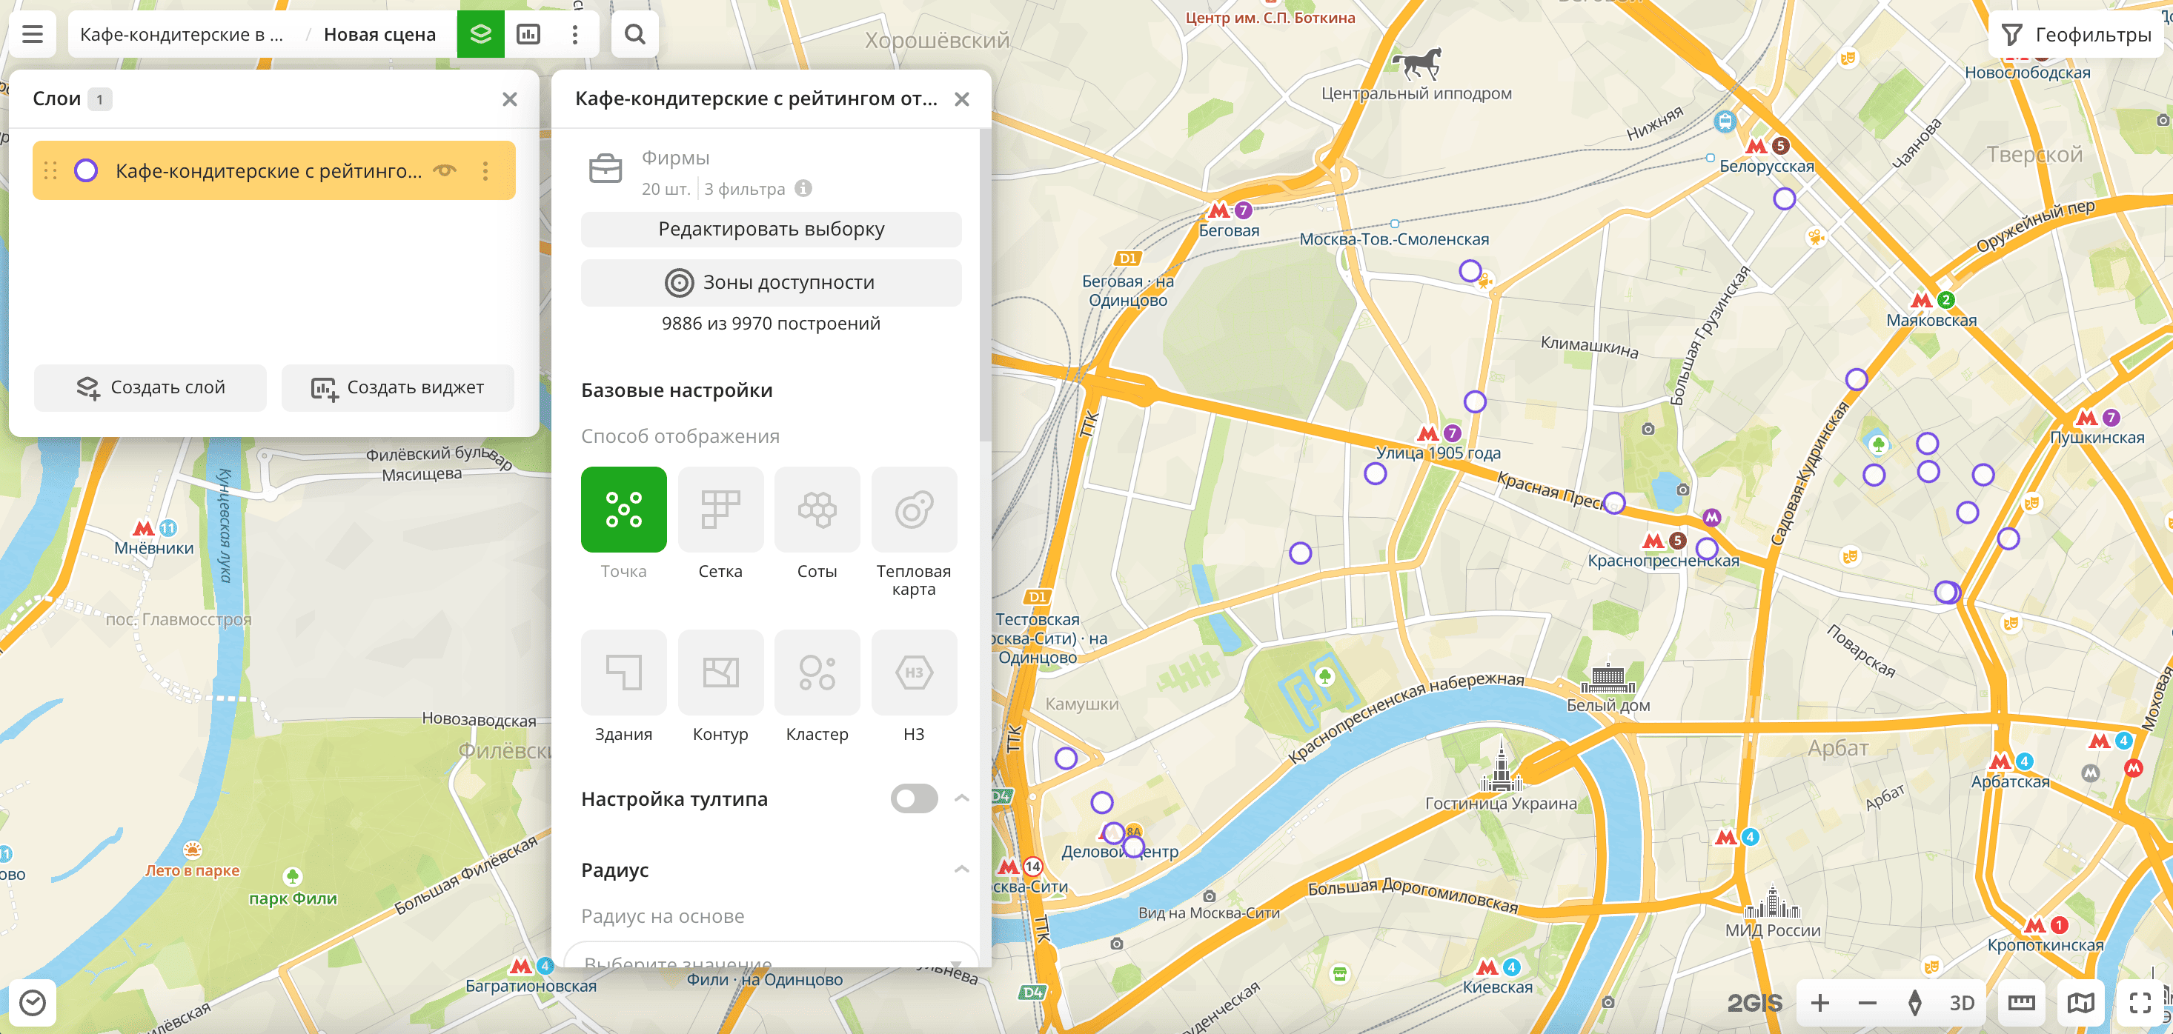Viewport: 2173px width, 1034px height.
Task: Switch to Тепловая карта display mode
Action: coord(914,510)
